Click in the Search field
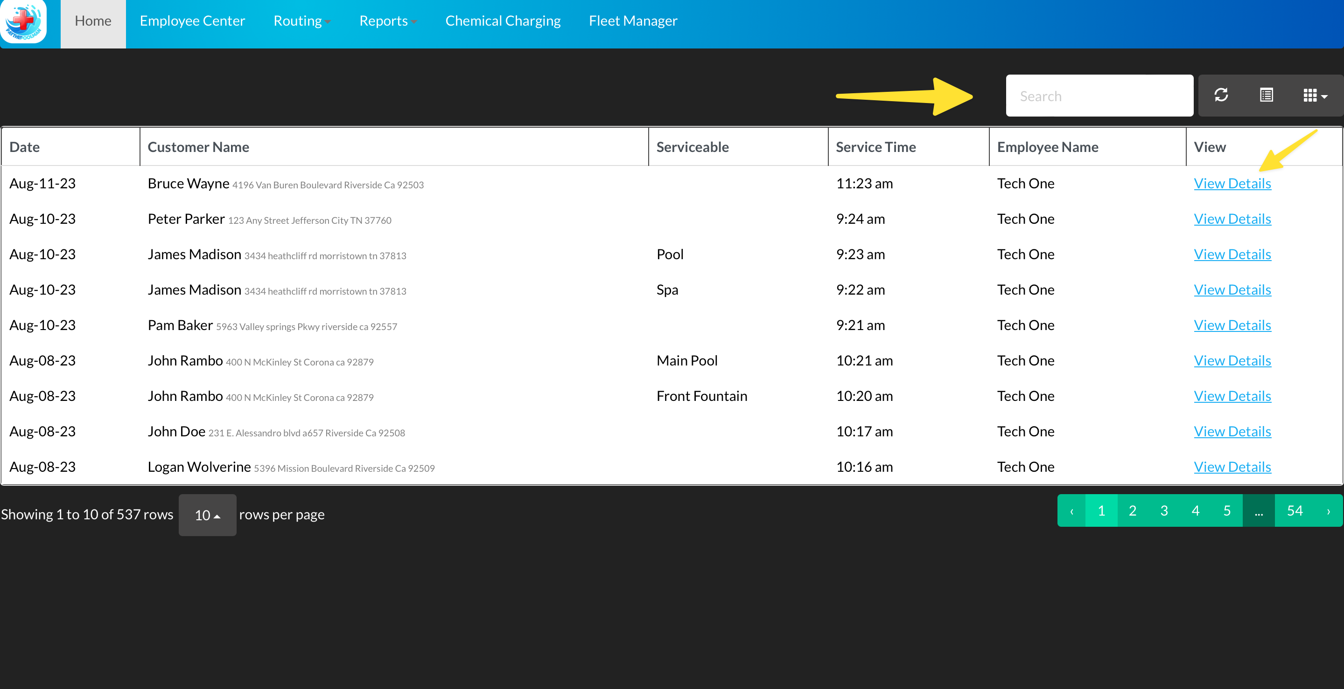Screen dimensions: 1344x689 point(1099,96)
